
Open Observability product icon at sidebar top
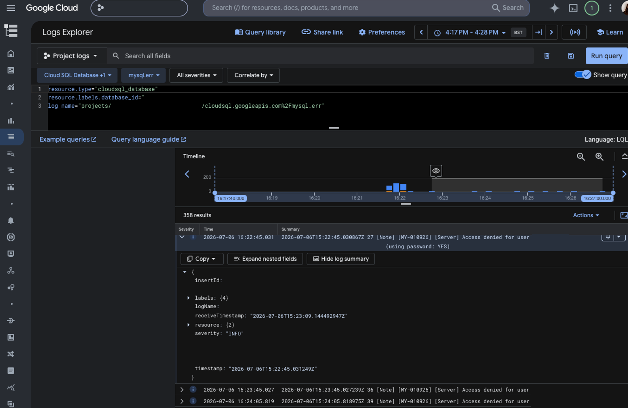pyautogui.click(x=11, y=31)
